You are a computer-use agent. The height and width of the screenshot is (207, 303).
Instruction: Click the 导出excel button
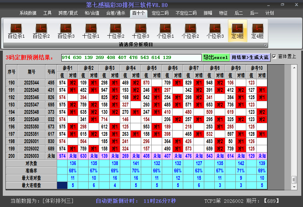(215, 57)
